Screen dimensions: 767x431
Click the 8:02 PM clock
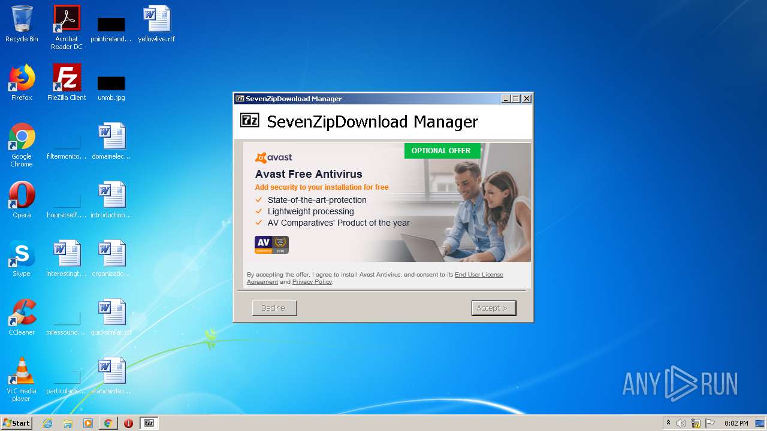click(x=736, y=423)
